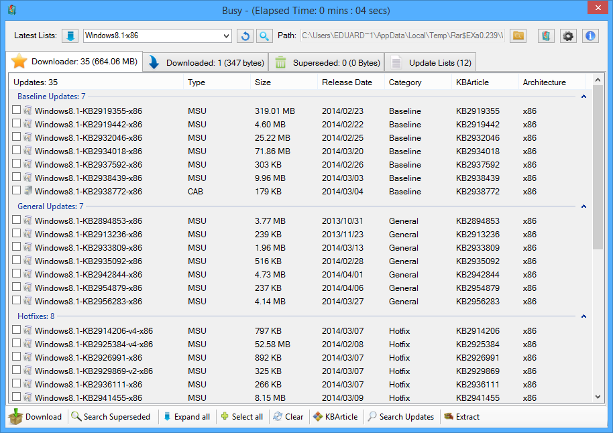
Task: Click the General Updates: 7 group header
Action: pyautogui.click(x=50, y=206)
